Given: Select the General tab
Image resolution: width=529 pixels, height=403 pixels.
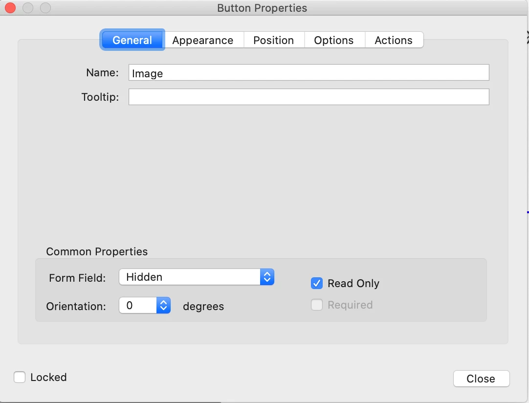Looking at the screenshot, I should click(x=132, y=40).
